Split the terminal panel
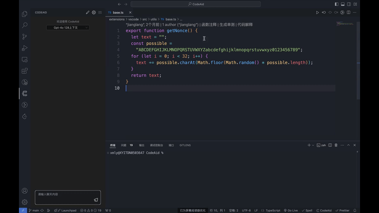Screen dimensions: 379x213 tap(330, 145)
